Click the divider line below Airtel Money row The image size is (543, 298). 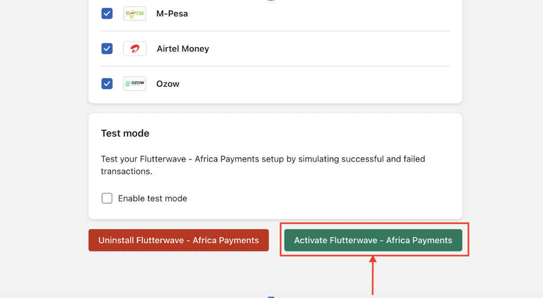pyautogui.click(x=275, y=66)
